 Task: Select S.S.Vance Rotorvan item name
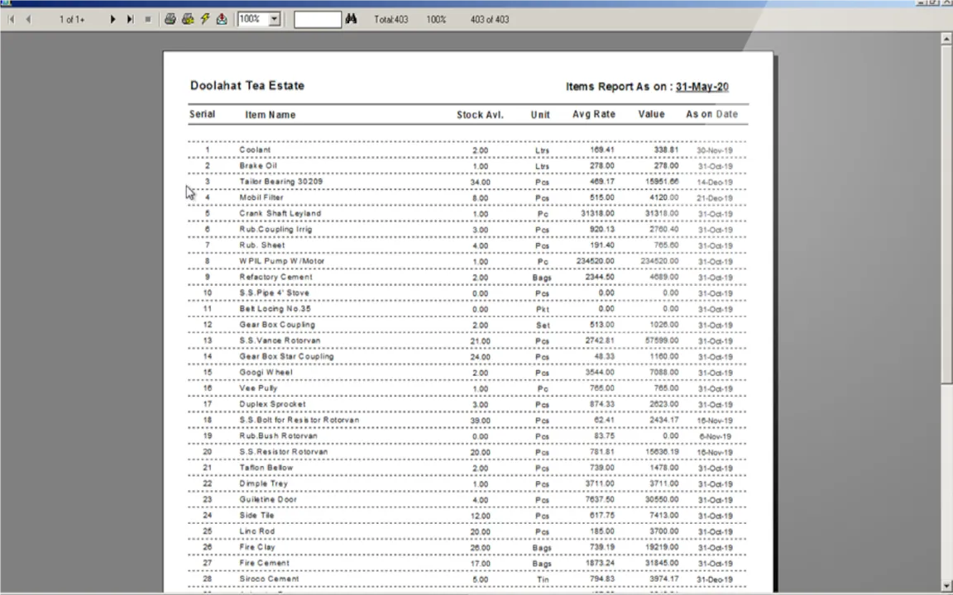pos(280,340)
